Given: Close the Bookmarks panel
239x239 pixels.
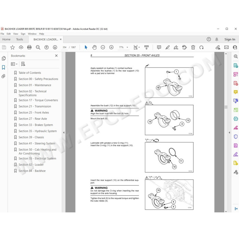Looking at the screenshot, I should [56, 56].
